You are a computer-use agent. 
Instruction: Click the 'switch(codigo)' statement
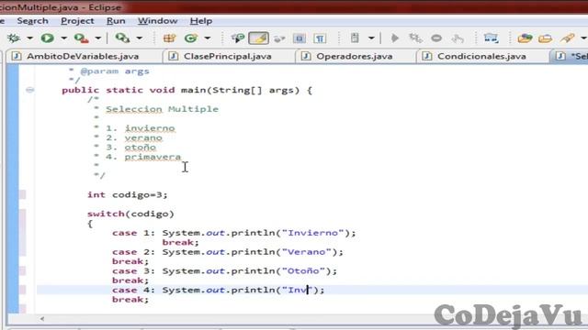click(x=130, y=214)
